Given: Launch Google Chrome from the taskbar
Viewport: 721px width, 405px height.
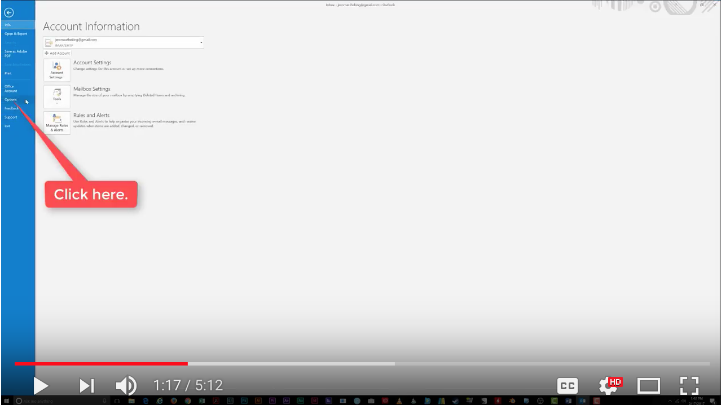Looking at the screenshot, I should click(x=188, y=400).
